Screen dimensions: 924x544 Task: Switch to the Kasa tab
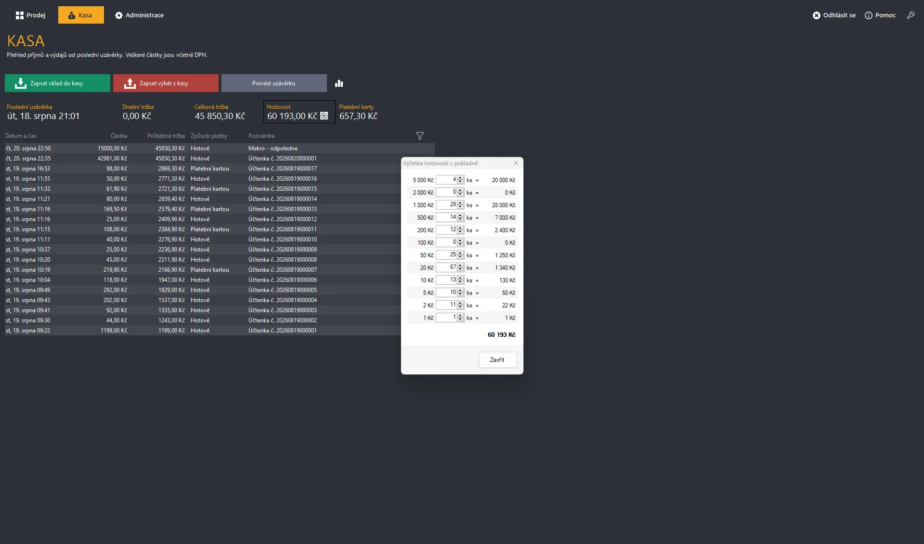[81, 15]
